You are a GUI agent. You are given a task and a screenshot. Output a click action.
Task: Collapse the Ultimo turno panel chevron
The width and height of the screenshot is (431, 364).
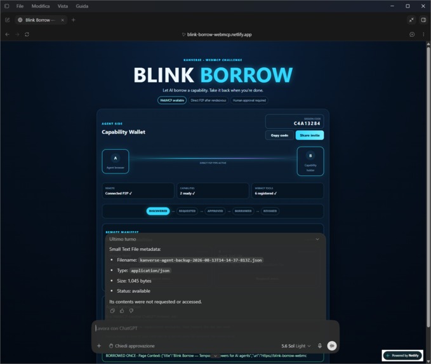317,239
